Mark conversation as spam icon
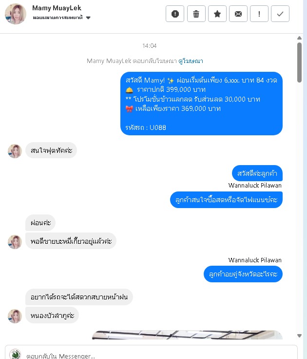307x359 pixels. (175, 14)
